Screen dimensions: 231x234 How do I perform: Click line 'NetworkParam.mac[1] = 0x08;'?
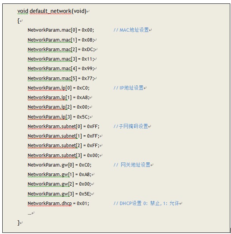tap(61, 40)
